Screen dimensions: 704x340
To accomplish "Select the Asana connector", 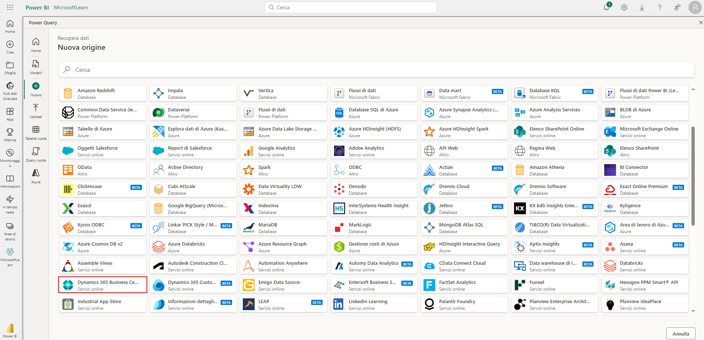I will pyautogui.click(x=645, y=247).
